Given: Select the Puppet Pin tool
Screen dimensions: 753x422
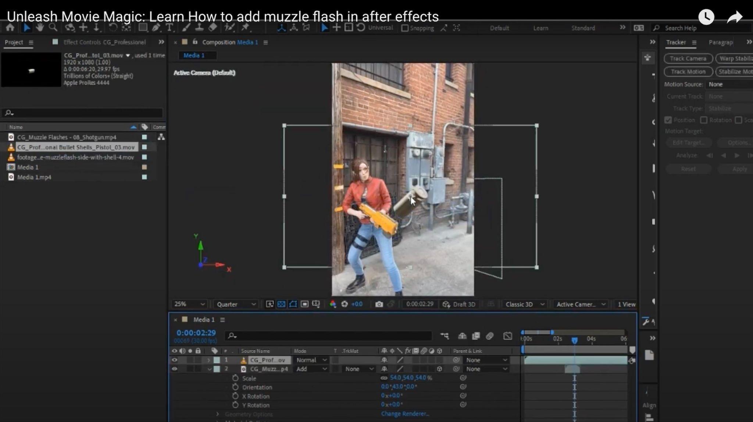Looking at the screenshot, I should [x=245, y=28].
